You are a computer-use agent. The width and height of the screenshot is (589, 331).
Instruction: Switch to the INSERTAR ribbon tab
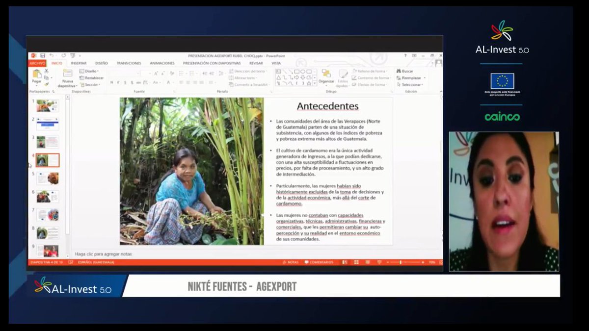(x=78, y=63)
